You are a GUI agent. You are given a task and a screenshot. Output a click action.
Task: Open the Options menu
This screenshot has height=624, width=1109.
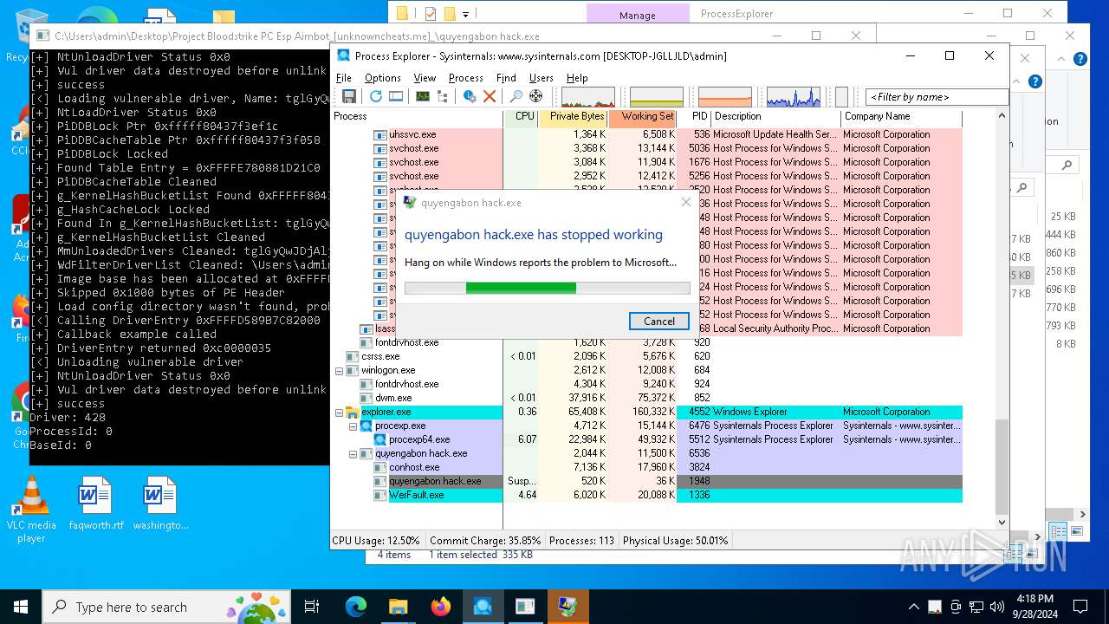pyautogui.click(x=383, y=77)
